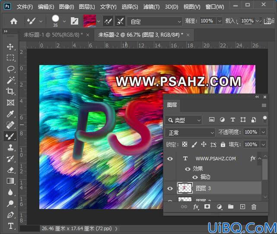
Task: Select the Magic Wand tool
Action: [10, 80]
